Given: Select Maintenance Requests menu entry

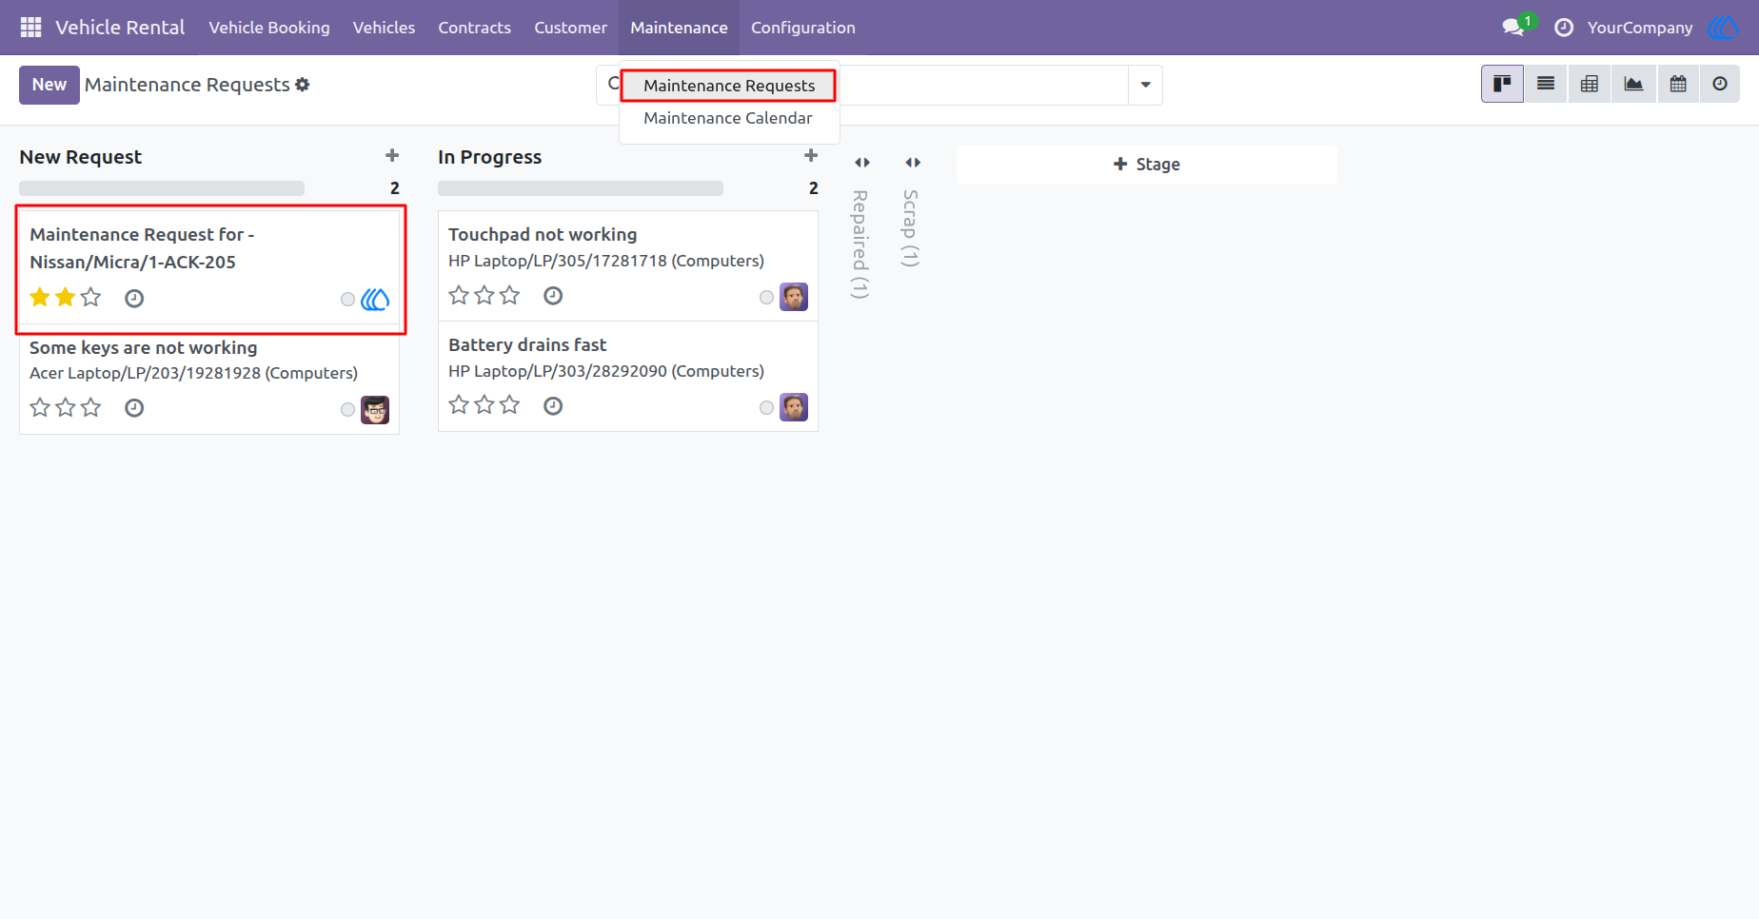Looking at the screenshot, I should point(729,86).
